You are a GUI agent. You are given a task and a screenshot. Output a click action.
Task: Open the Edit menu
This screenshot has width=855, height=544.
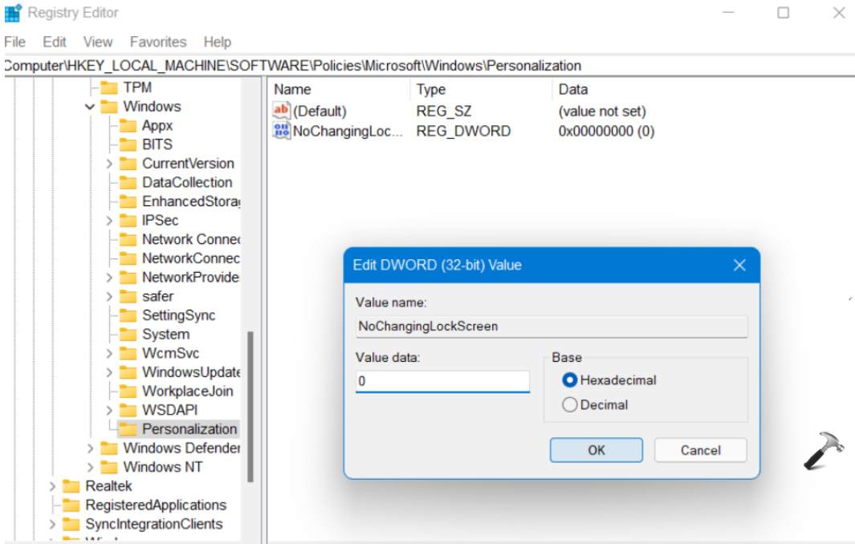tap(55, 42)
